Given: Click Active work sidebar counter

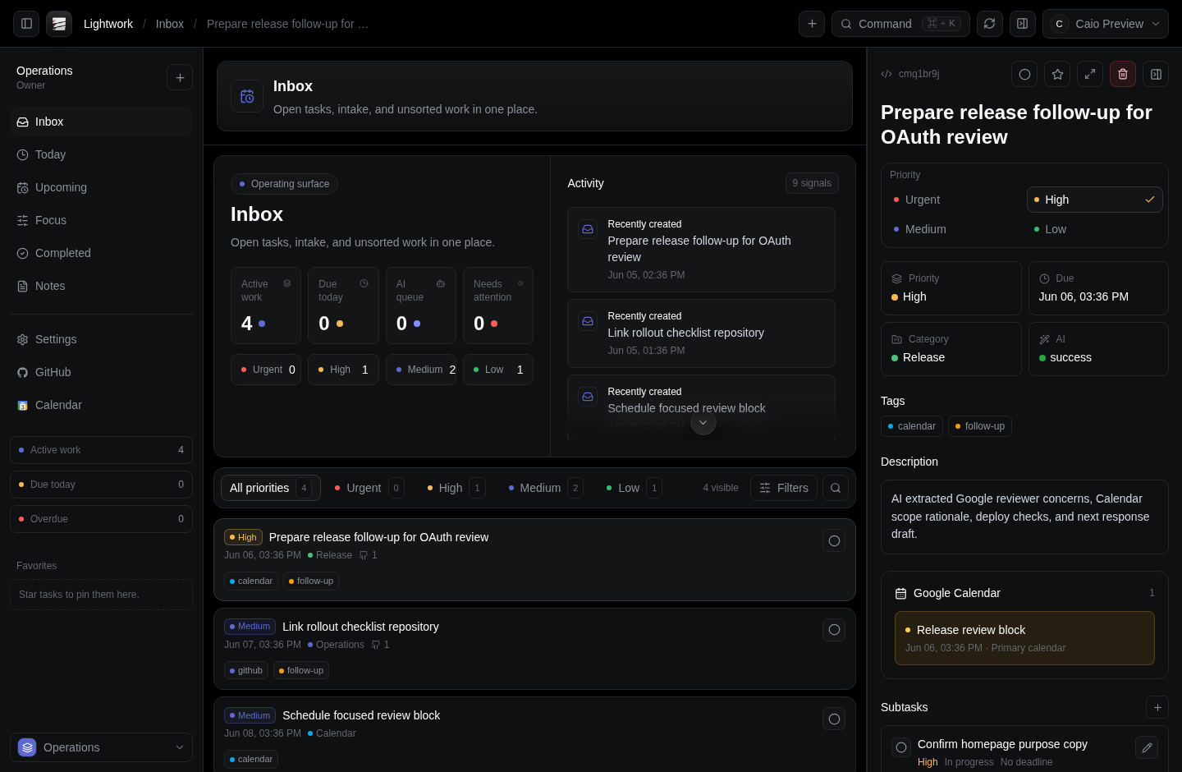Looking at the screenshot, I should pos(101,450).
